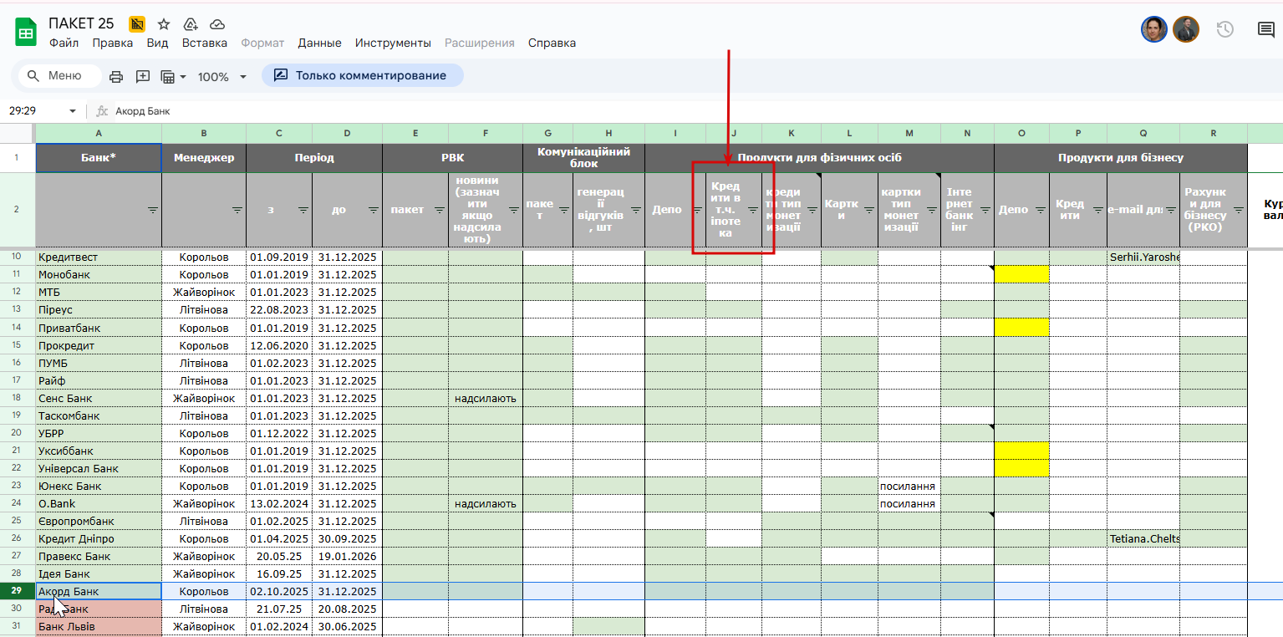Open the Инструменты menu
The height and width of the screenshot is (637, 1283).
tap(393, 43)
